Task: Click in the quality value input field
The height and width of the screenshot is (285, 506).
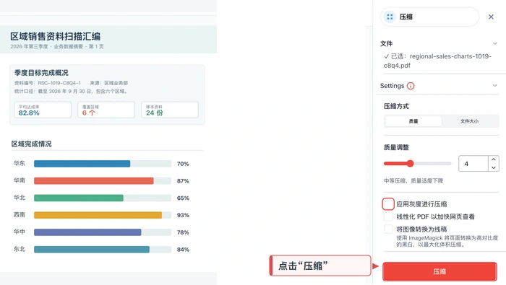Action: coord(473,164)
